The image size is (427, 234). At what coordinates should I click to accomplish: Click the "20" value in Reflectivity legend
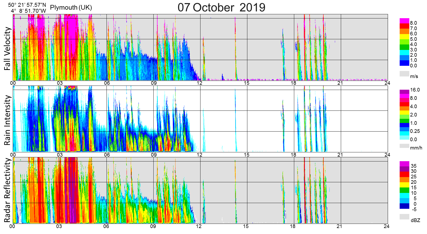(x=413, y=182)
